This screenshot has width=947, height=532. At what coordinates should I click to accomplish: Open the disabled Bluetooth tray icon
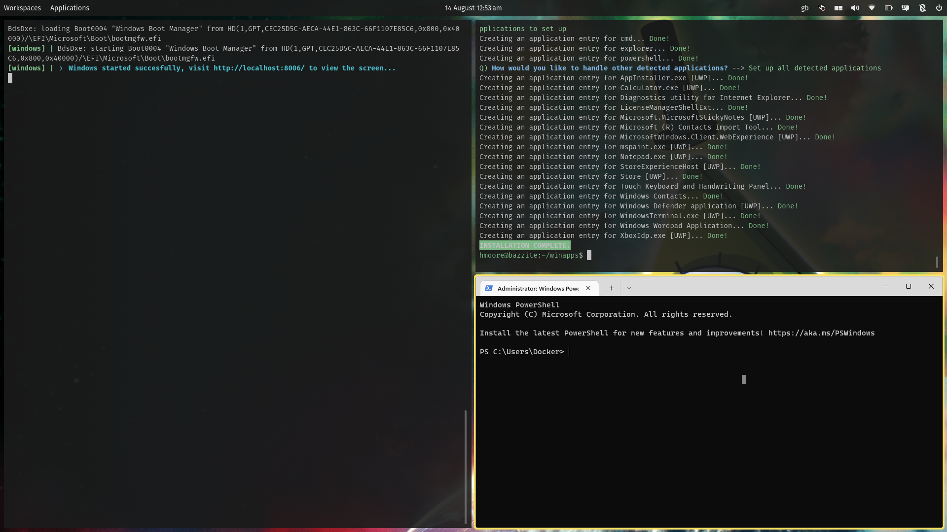click(922, 8)
